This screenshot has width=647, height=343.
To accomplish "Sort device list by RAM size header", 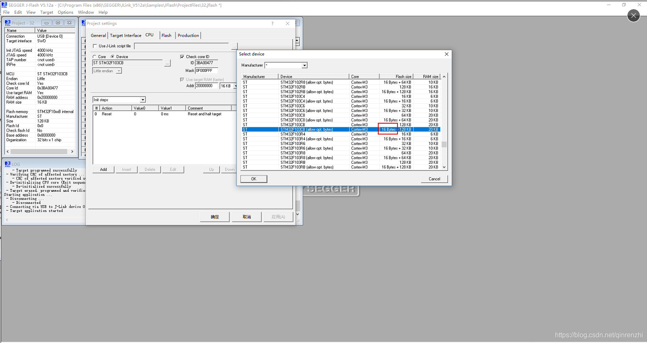I will (x=427, y=76).
